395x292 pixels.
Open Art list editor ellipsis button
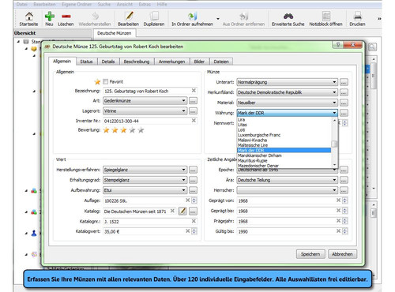193,101
